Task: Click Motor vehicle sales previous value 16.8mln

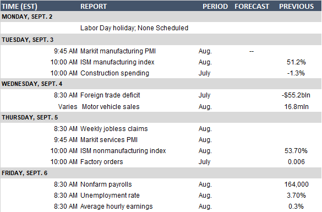Action: pyautogui.click(x=296, y=107)
